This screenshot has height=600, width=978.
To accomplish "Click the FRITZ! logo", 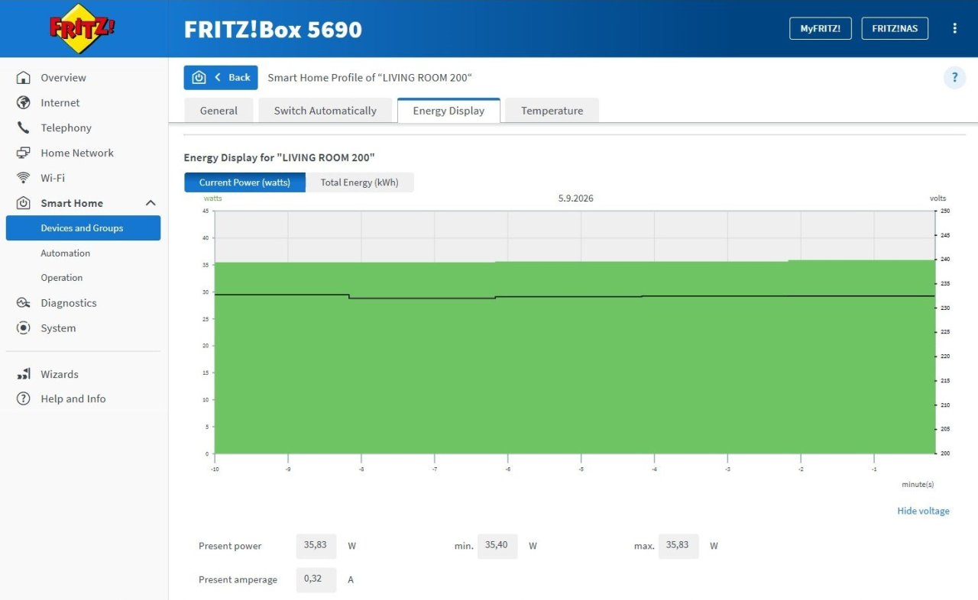I will point(83,29).
